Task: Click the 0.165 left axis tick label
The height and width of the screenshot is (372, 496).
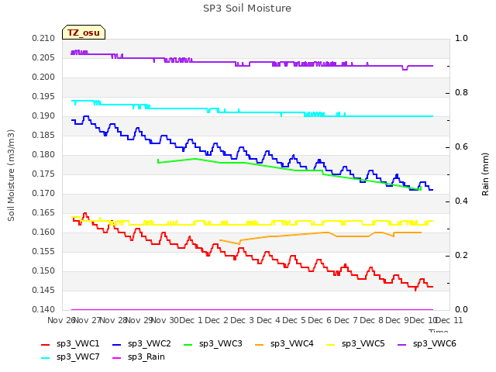Action: click(x=43, y=213)
